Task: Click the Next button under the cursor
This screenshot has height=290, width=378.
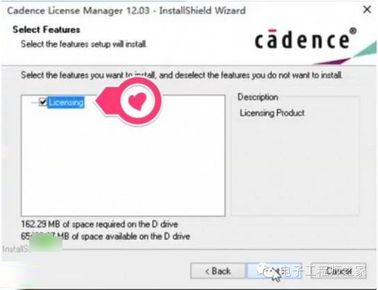Action: pos(274,271)
